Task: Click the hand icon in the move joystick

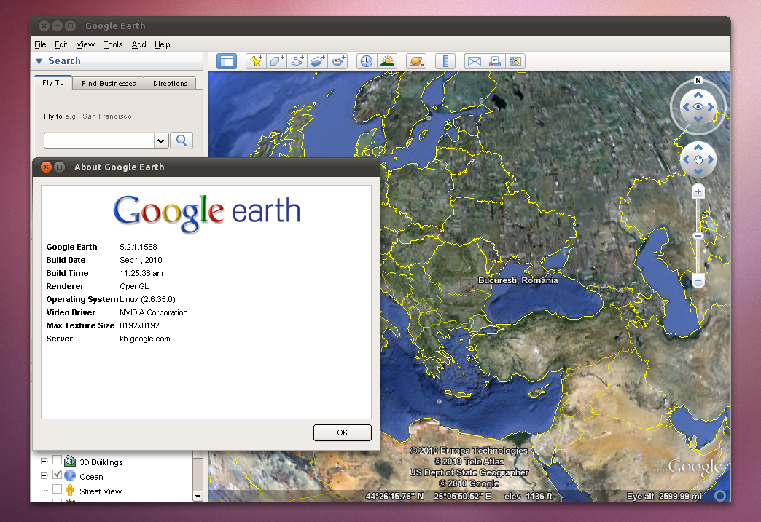Action: (x=698, y=159)
